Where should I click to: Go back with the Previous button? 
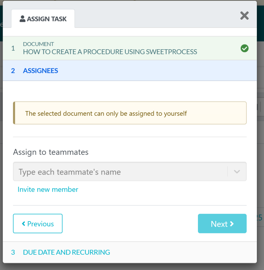[38, 224]
